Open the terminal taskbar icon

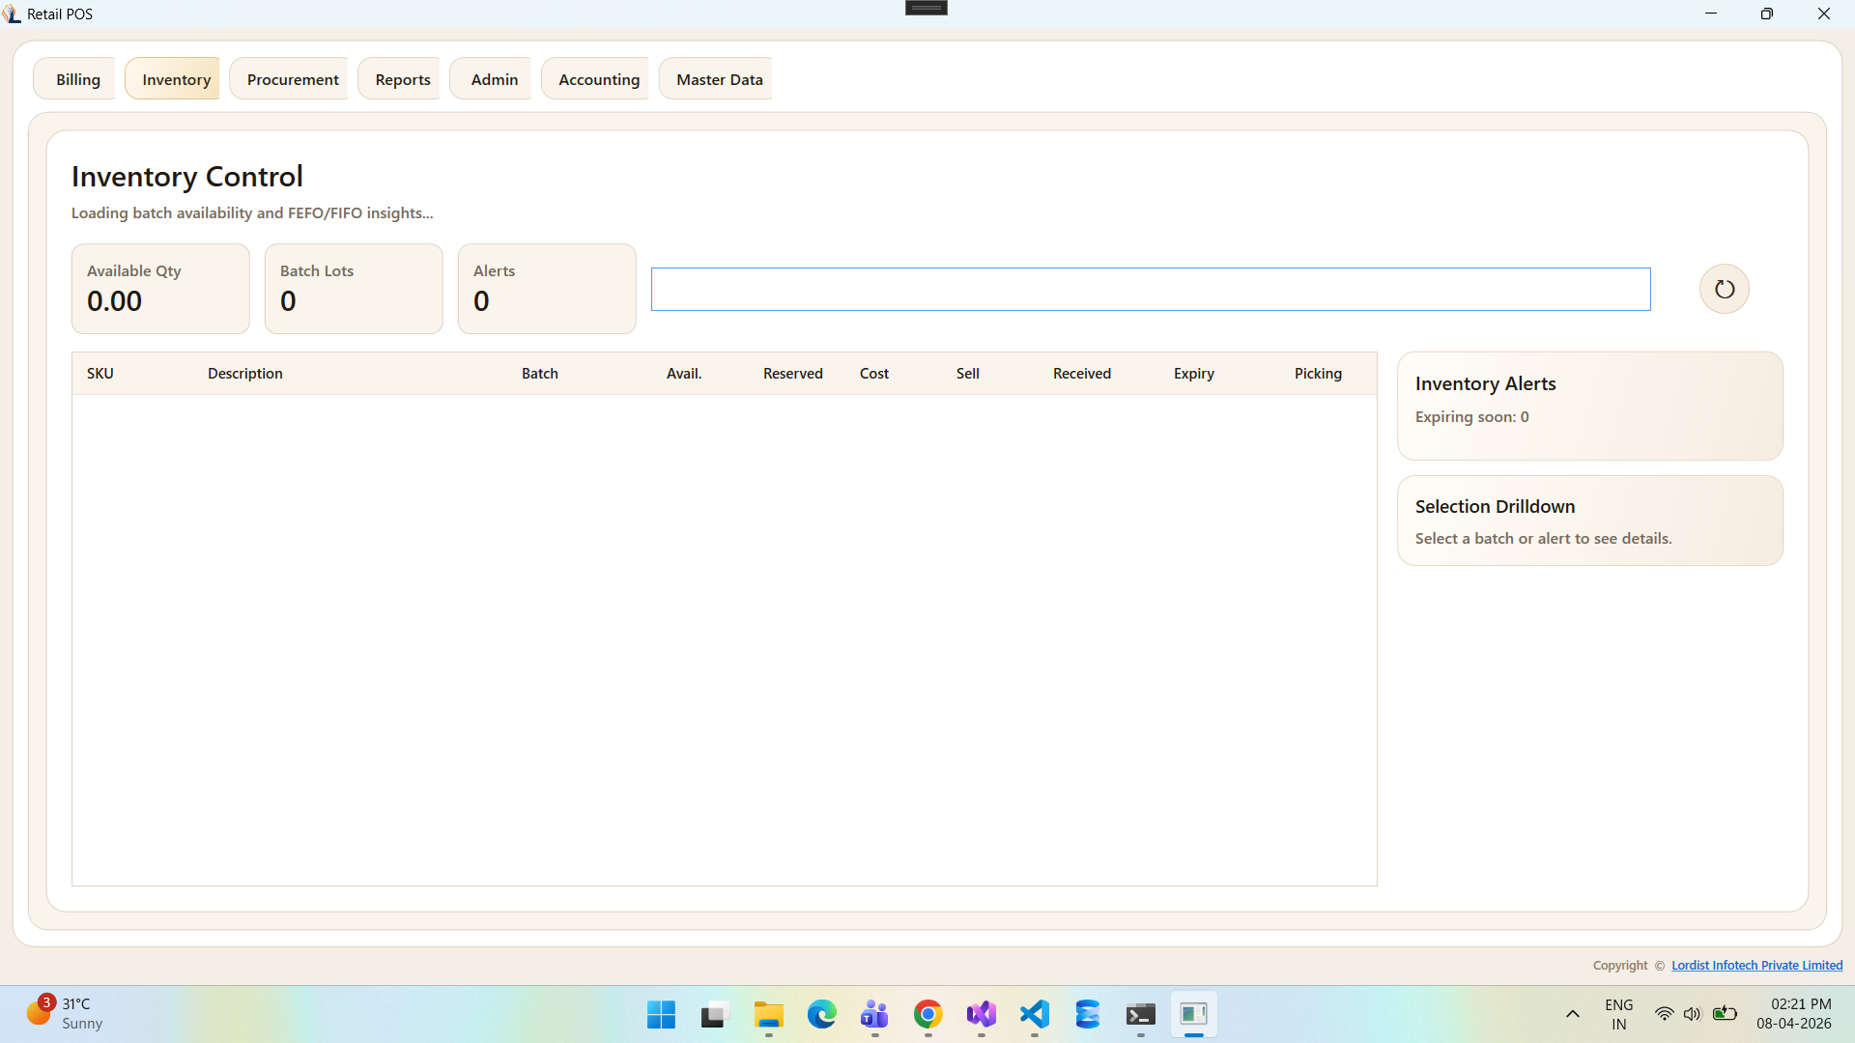[x=1141, y=1014]
